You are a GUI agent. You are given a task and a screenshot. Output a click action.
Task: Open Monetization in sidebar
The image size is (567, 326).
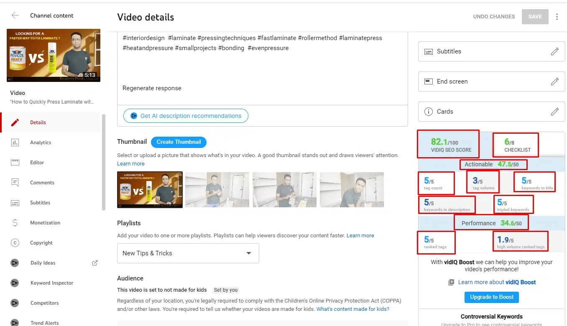coord(45,223)
